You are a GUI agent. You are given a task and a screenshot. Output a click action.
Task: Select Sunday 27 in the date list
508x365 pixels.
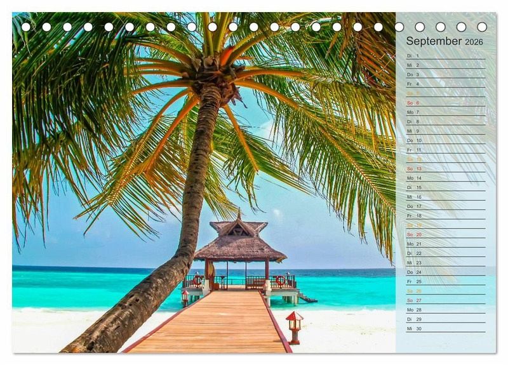pyautogui.click(x=445, y=300)
